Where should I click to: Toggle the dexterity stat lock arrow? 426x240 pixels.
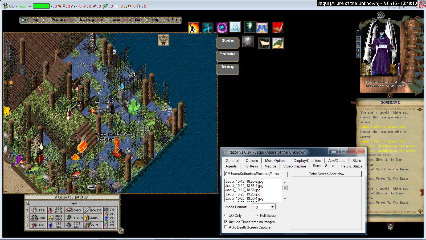click(x=27, y=218)
